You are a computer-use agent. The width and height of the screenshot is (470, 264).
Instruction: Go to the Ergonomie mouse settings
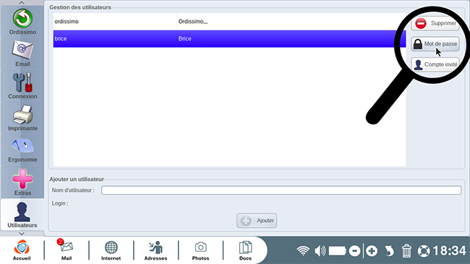click(x=22, y=150)
